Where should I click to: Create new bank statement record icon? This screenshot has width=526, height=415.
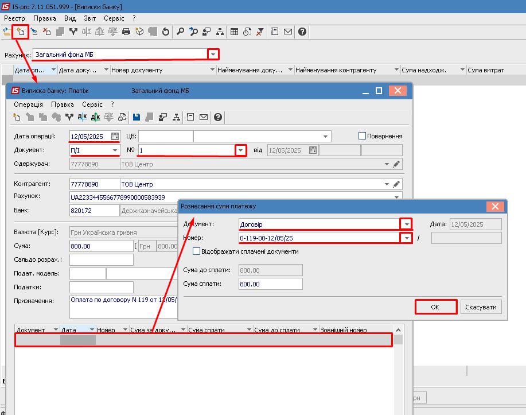pos(21,32)
